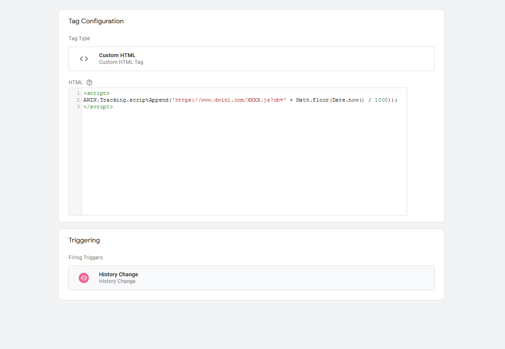
Task: Click line number 2 in gutter
Action: pos(78,100)
